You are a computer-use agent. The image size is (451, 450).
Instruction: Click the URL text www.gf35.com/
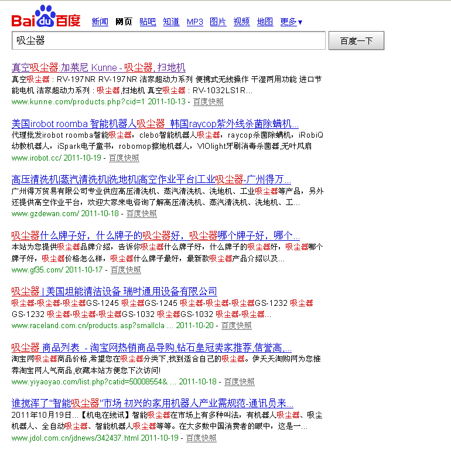[37, 270]
